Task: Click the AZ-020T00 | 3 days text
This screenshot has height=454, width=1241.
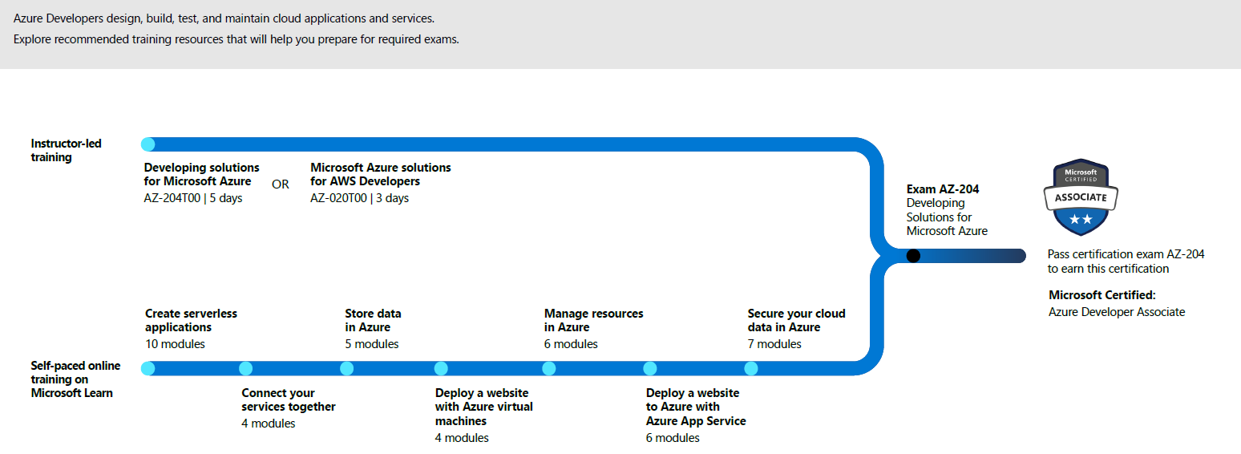Action: tap(360, 198)
